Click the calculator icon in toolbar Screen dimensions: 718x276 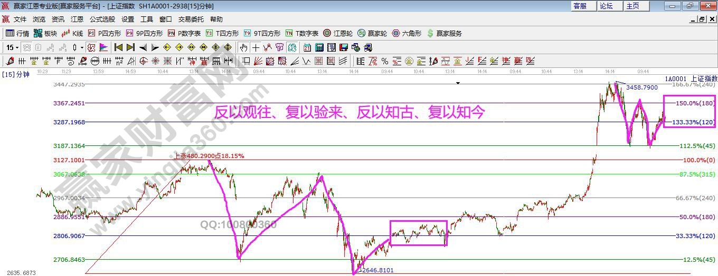[x=319, y=47]
